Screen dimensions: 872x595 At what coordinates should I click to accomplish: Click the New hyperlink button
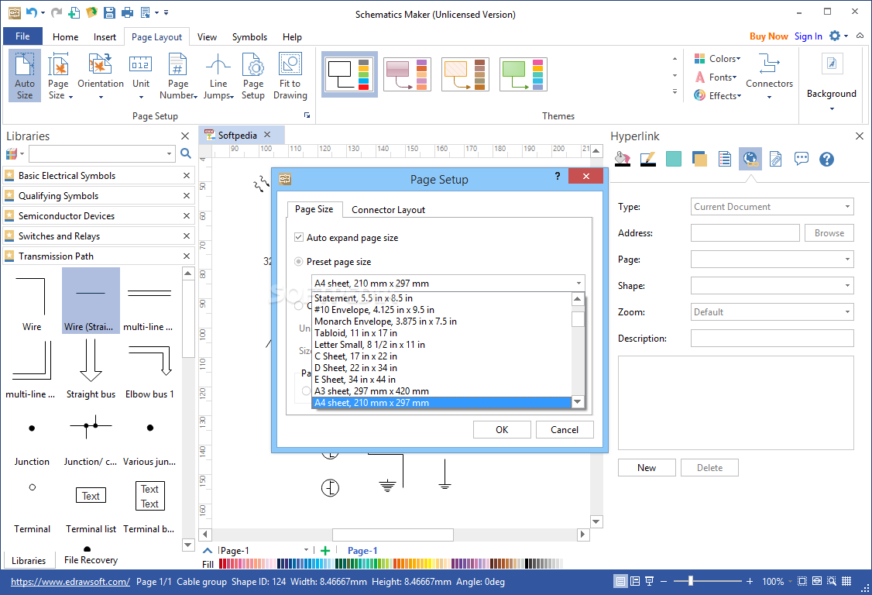[x=647, y=467]
